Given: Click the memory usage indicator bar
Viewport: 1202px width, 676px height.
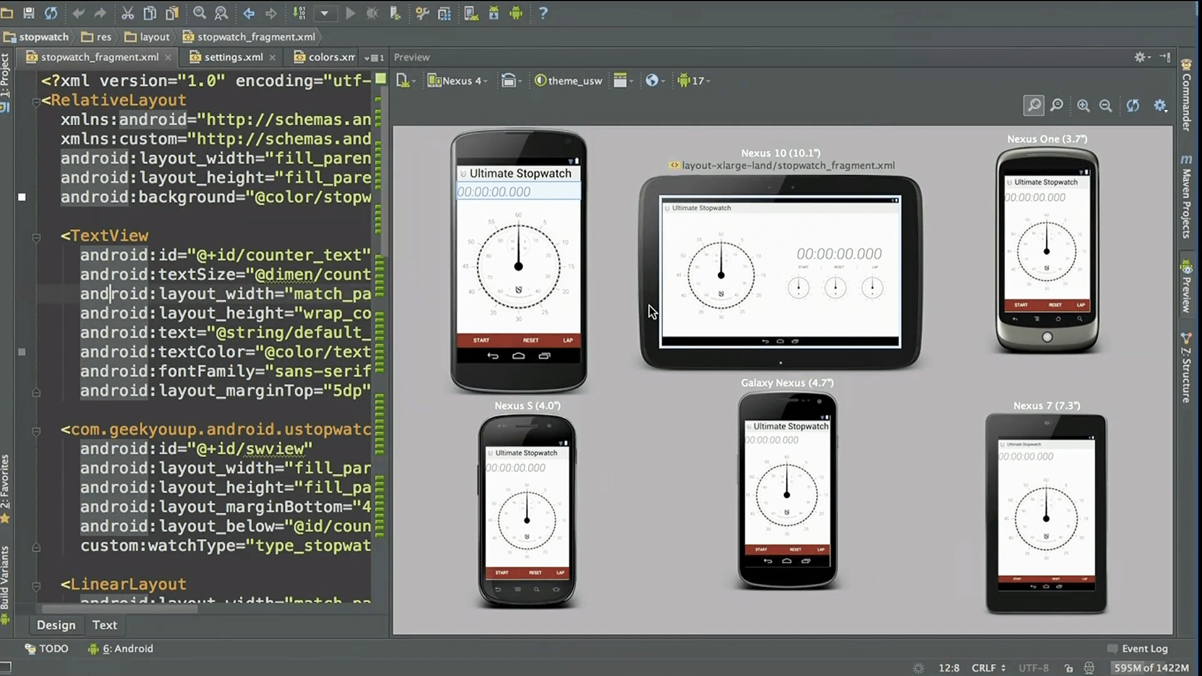Looking at the screenshot, I should click(x=1151, y=668).
